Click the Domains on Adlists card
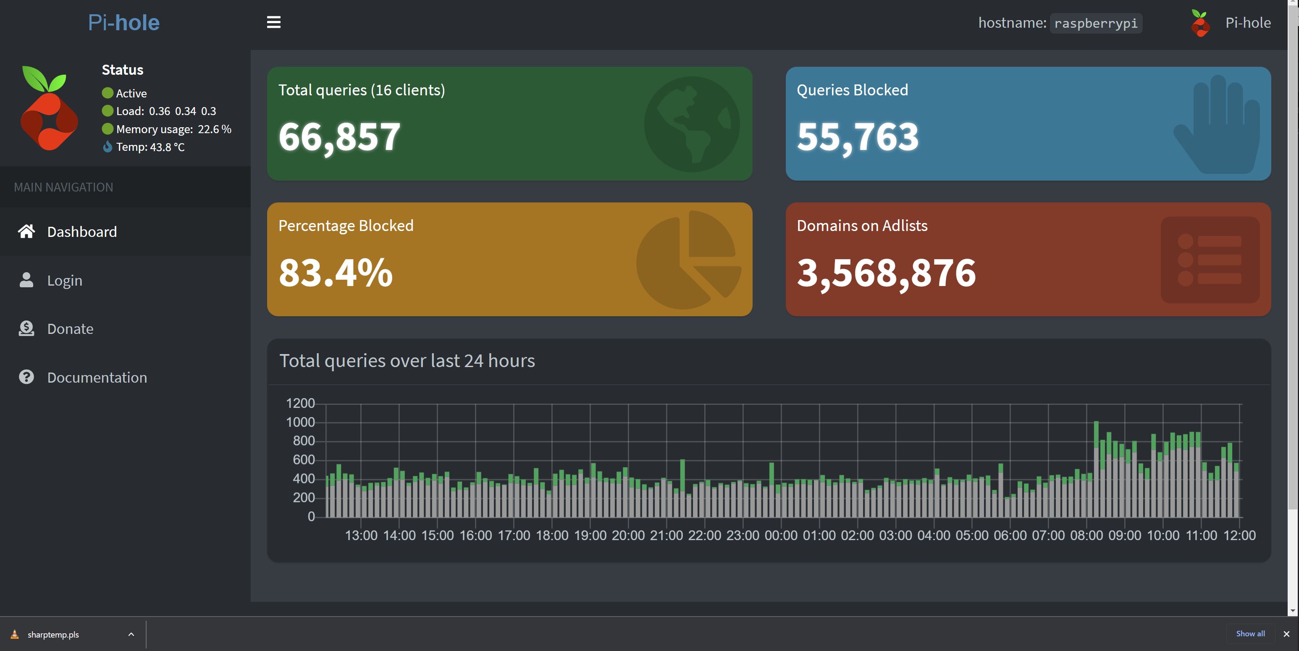Image resolution: width=1299 pixels, height=651 pixels. 1028,259
